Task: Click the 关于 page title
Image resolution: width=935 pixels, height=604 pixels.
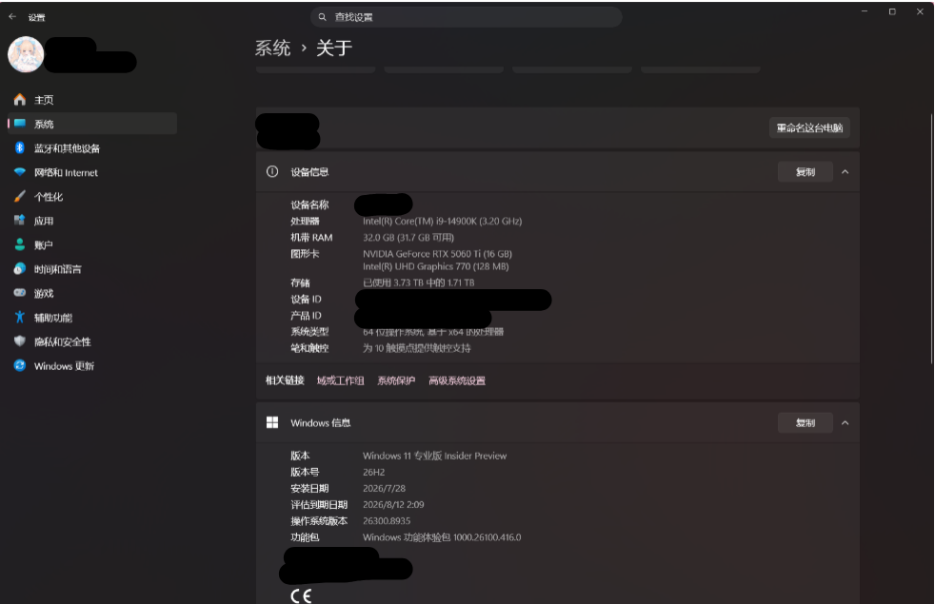Action: point(334,48)
